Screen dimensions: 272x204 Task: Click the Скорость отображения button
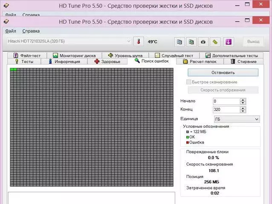pyautogui.click(x=223, y=90)
